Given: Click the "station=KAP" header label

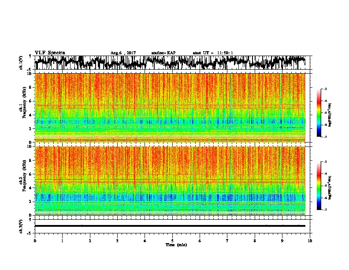Looking at the screenshot, I should point(163,53).
